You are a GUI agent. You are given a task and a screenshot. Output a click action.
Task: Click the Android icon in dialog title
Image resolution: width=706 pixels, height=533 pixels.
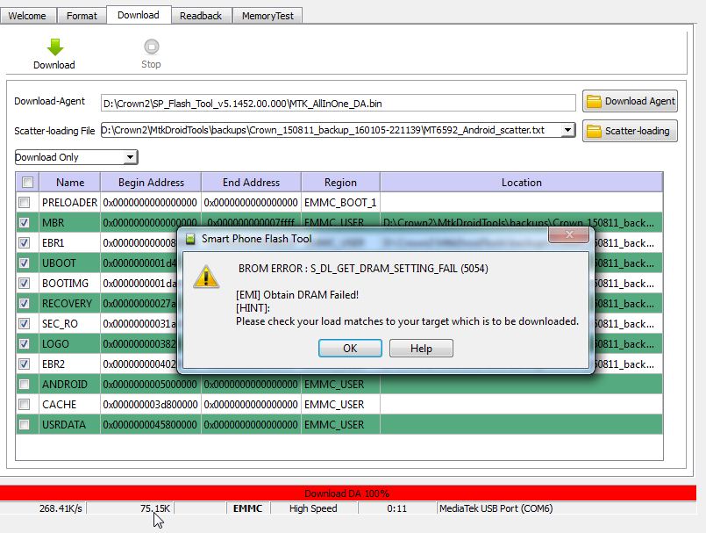pos(190,238)
